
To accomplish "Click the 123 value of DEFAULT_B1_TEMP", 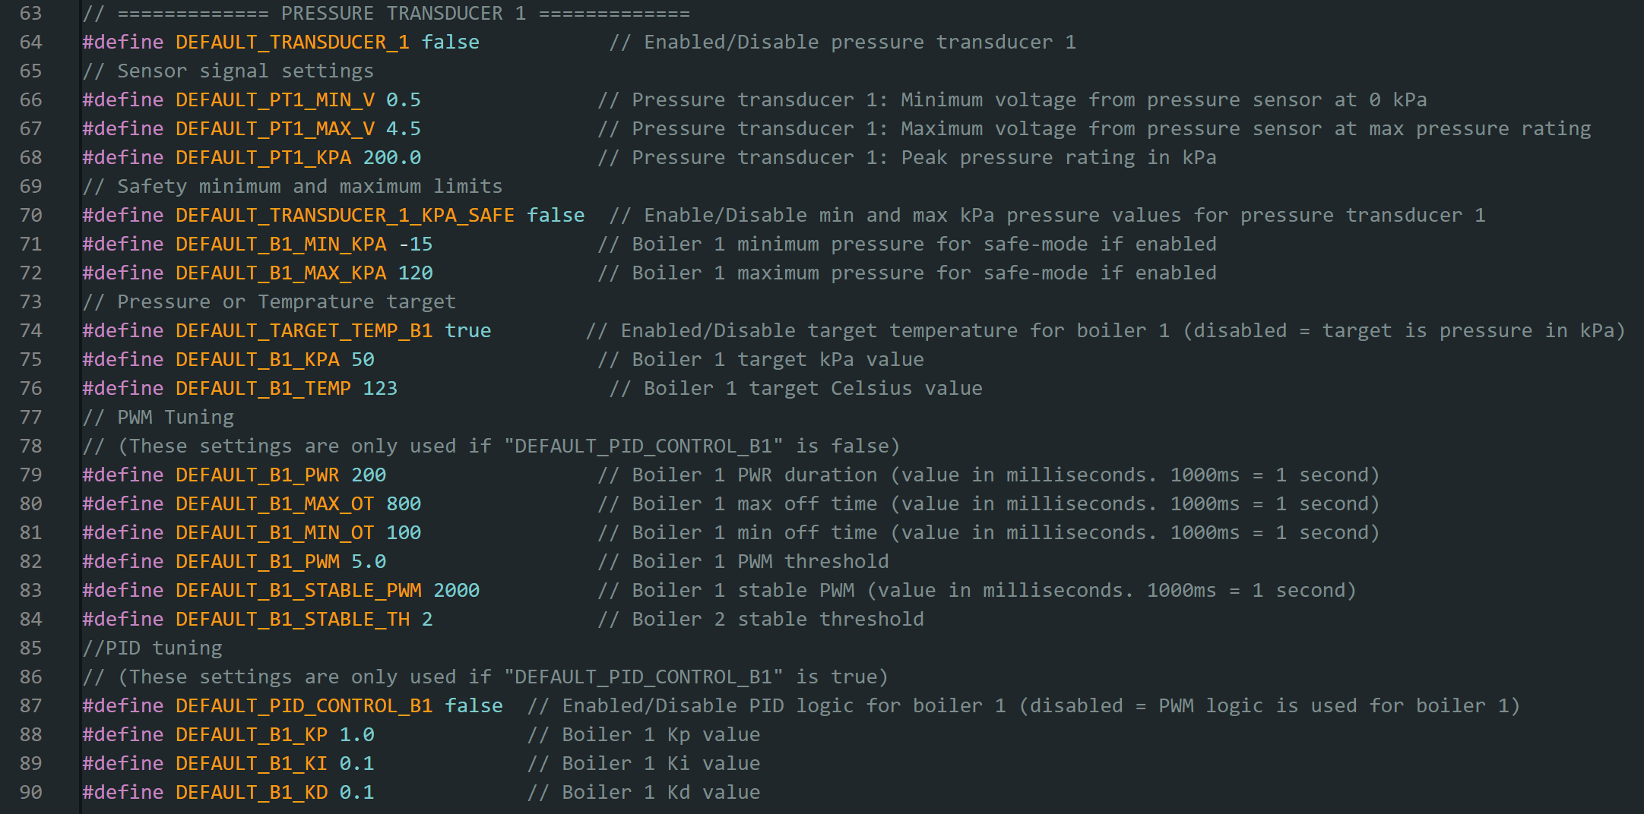I will pos(381,388).
